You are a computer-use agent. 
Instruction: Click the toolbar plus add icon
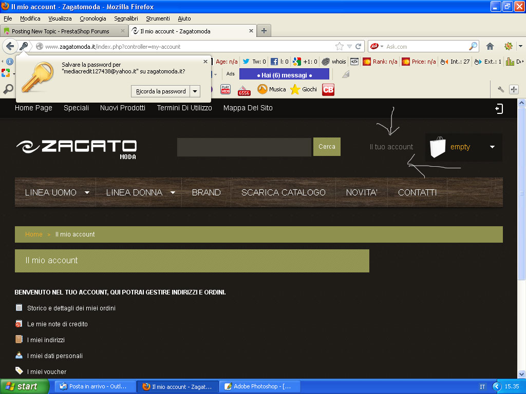click(x=514, y=89)
